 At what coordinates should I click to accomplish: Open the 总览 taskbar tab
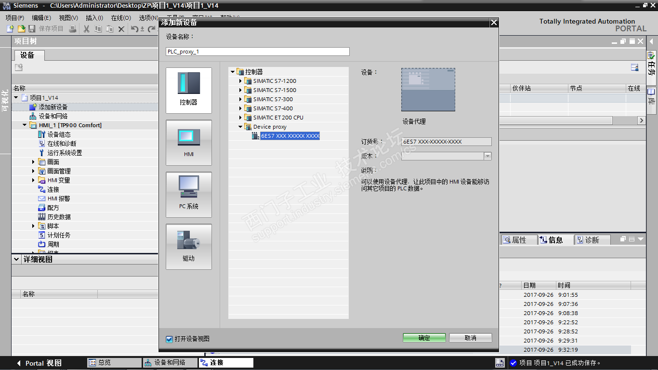114,363
